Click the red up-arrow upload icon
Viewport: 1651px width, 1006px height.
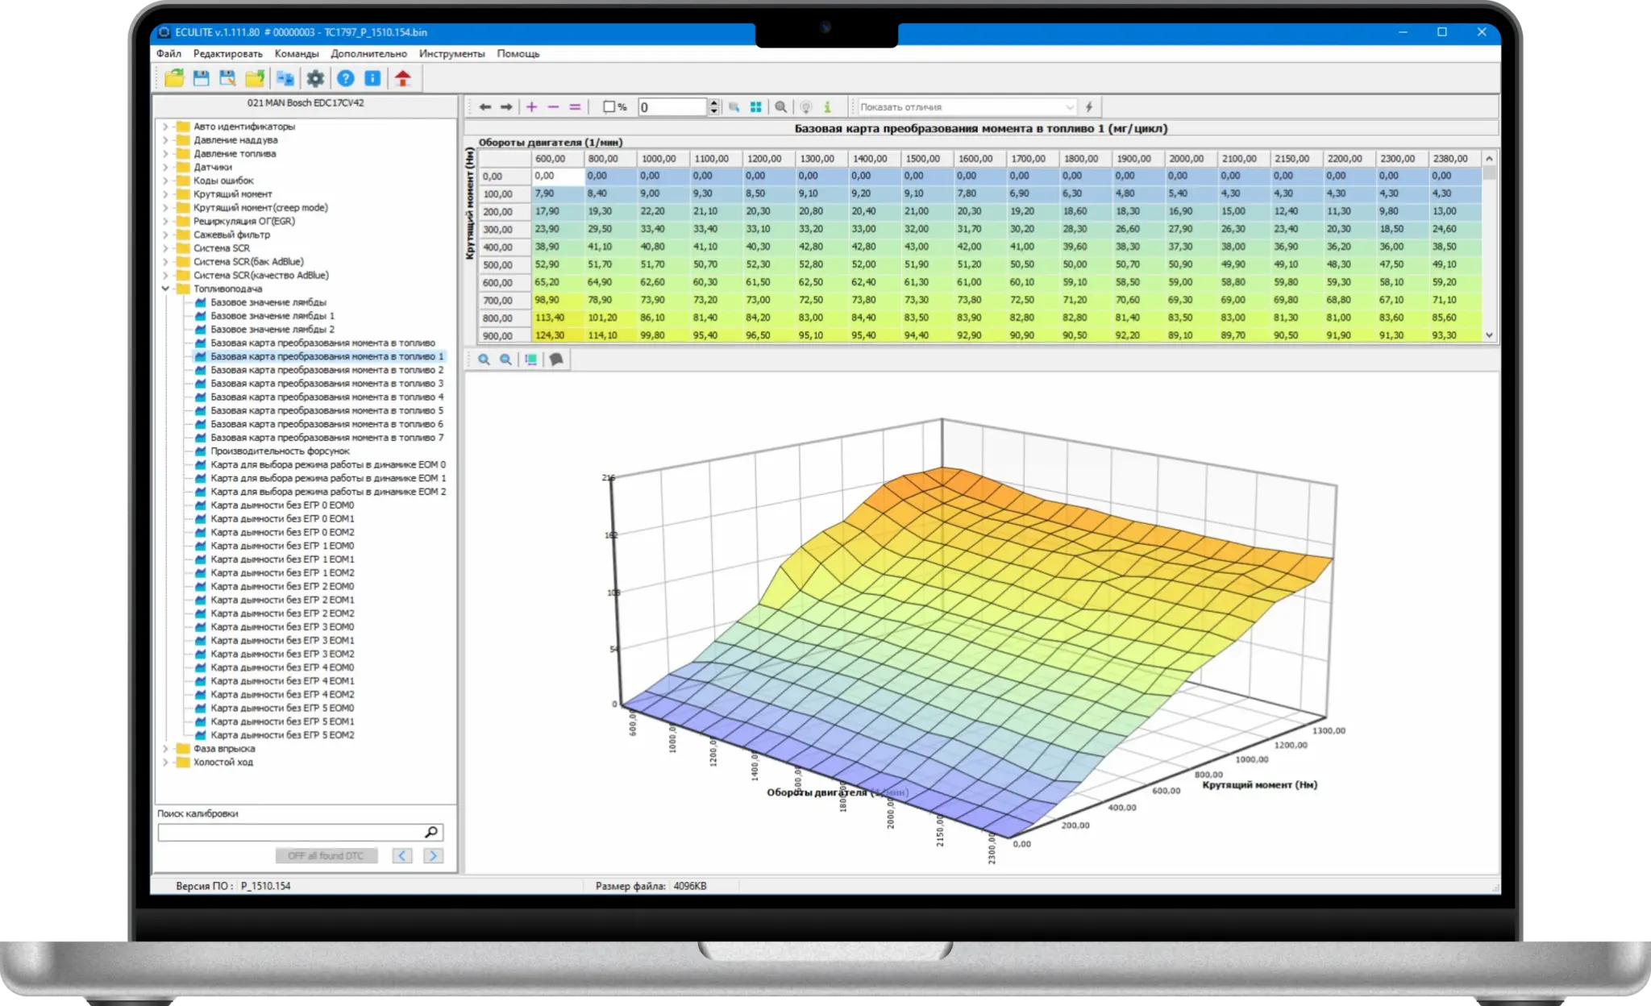click(x=403, y=78)
